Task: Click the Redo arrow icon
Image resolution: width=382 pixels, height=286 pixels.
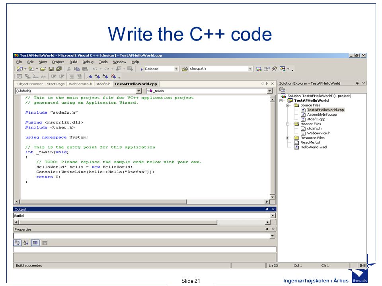Action: pyautogui.click(x=107, y=69)
